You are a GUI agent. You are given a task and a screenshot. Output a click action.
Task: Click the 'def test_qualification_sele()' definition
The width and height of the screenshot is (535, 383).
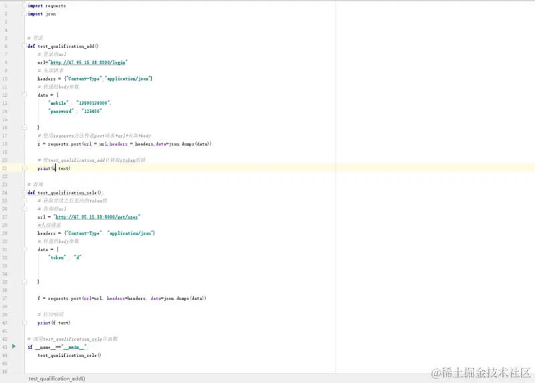[x=65, y=193]
